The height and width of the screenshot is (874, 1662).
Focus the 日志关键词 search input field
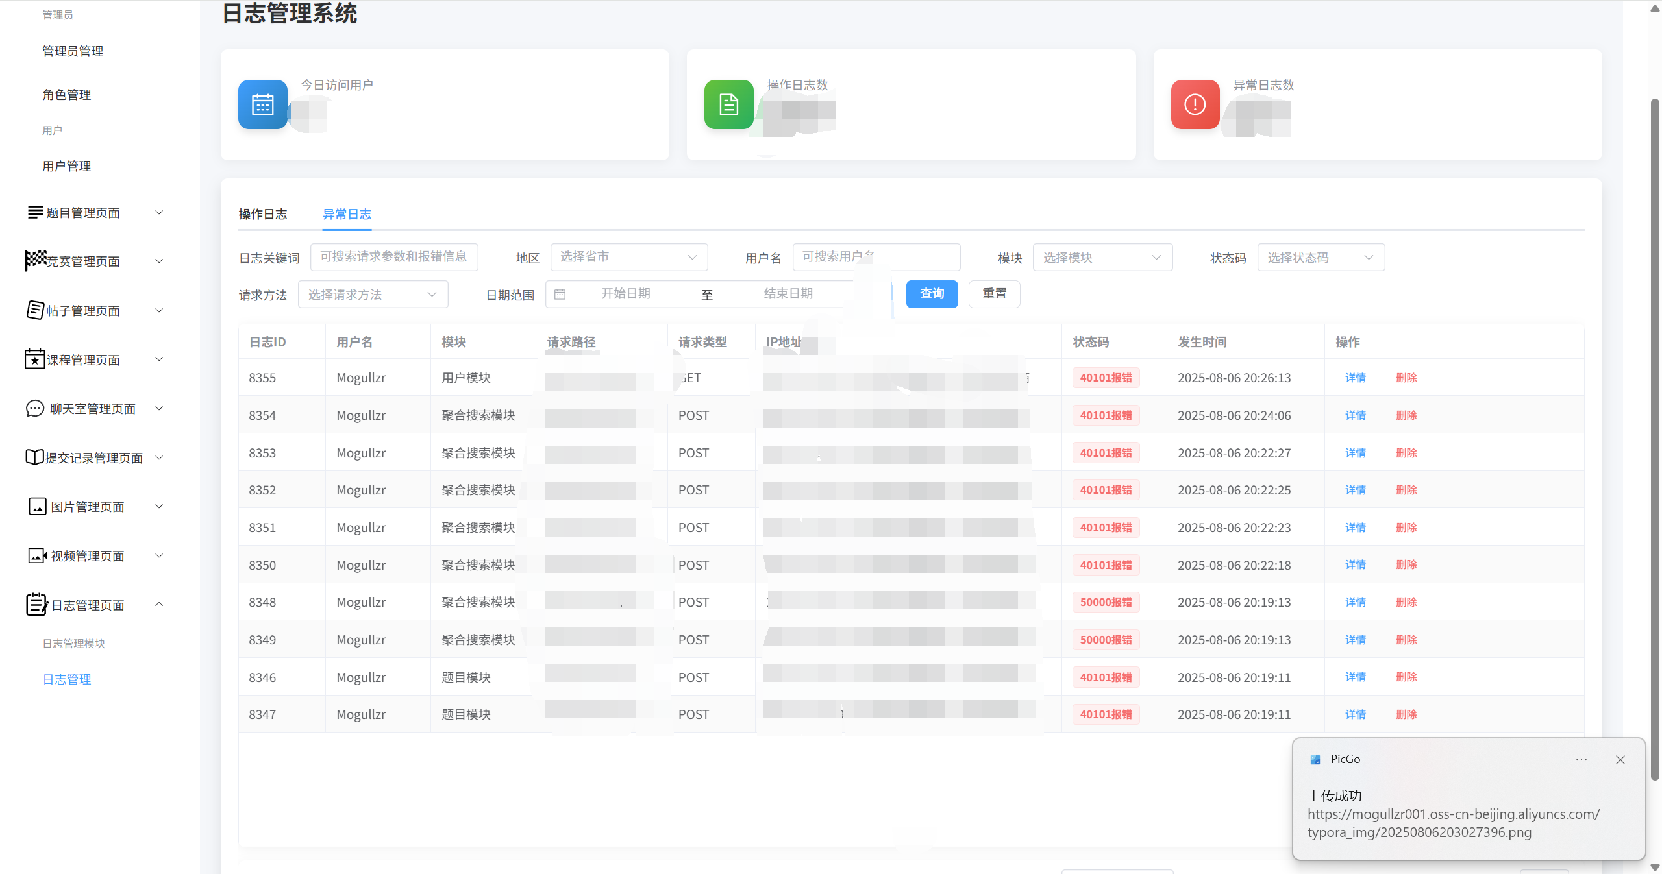tap(393, 257)
